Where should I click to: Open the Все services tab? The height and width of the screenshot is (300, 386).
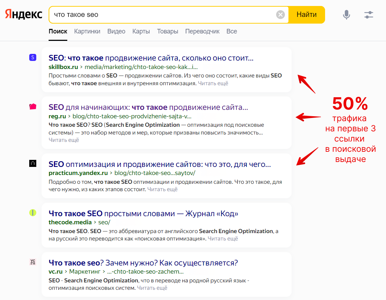coord(232,31)
